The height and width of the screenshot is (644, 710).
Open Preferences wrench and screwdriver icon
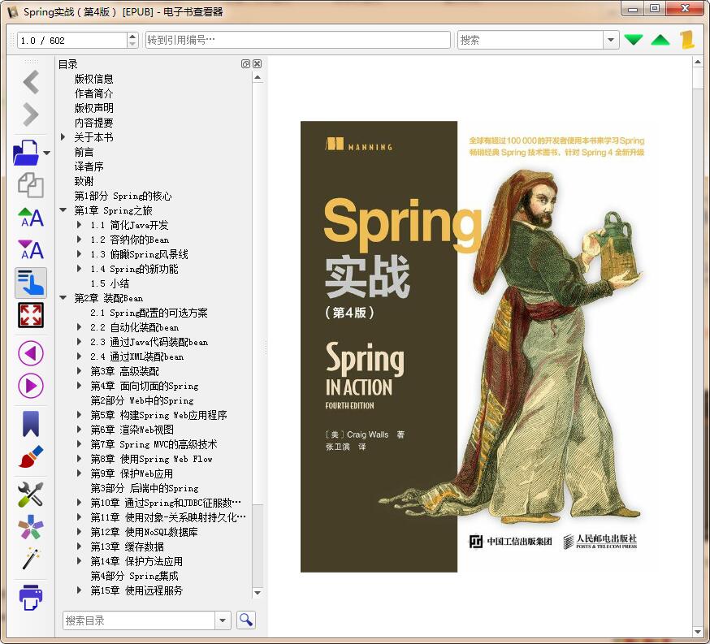point(31,495)
